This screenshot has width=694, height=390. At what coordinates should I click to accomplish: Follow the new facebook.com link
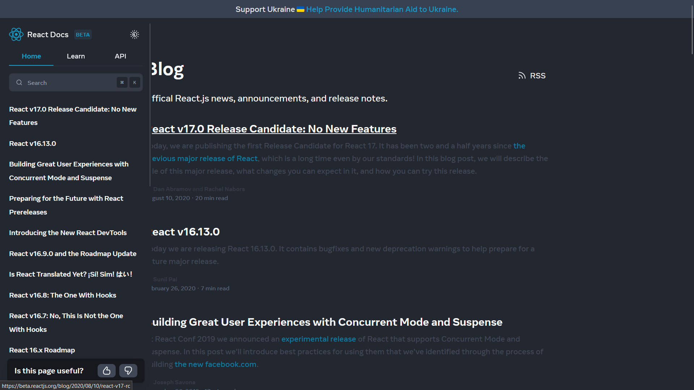(215, 364)
